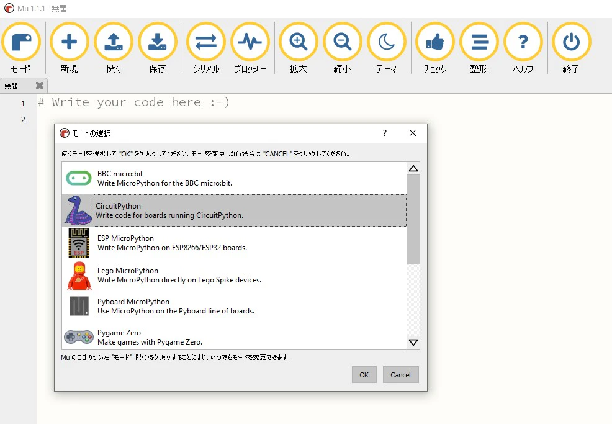Click the Pyboard logo icon
This screenshot has width=612, height=424.
coord(79,306)
